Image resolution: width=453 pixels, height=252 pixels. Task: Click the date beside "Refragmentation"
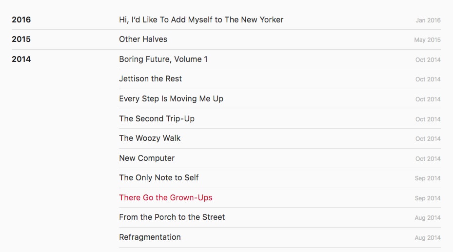[427, 238]
